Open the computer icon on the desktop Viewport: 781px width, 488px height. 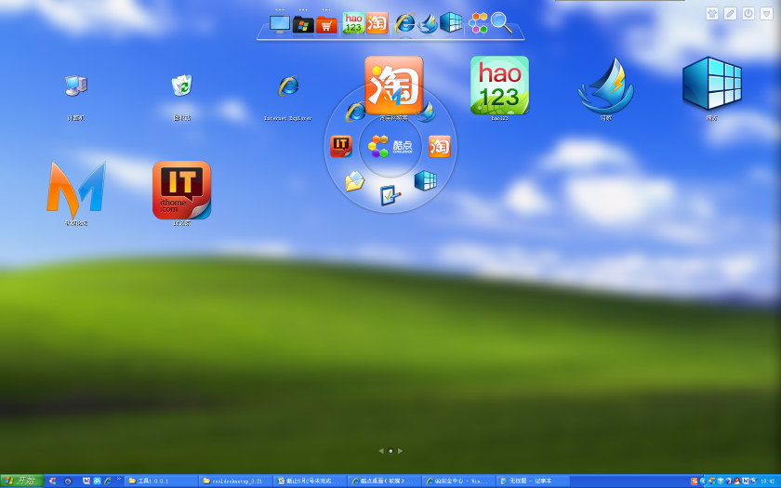(x=75, y=86)
